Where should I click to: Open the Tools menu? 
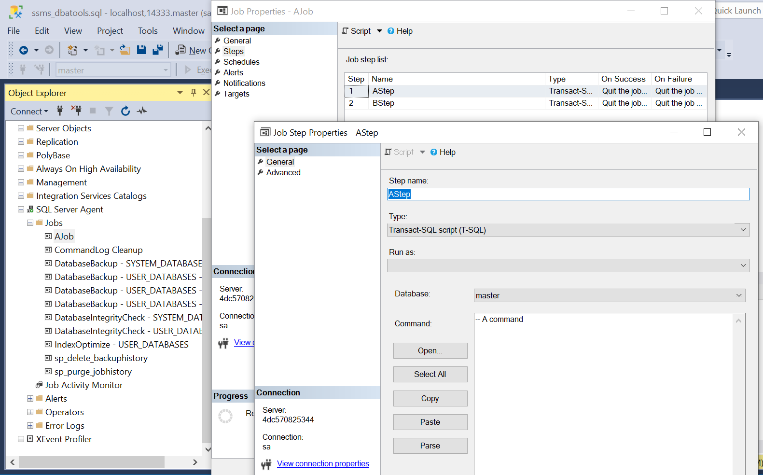tap(147, 31)
